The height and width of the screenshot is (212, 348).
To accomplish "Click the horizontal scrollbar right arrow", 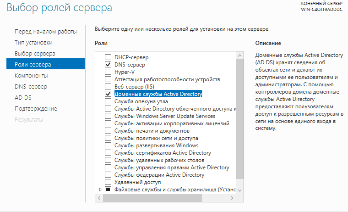I will tap(232, 198).
